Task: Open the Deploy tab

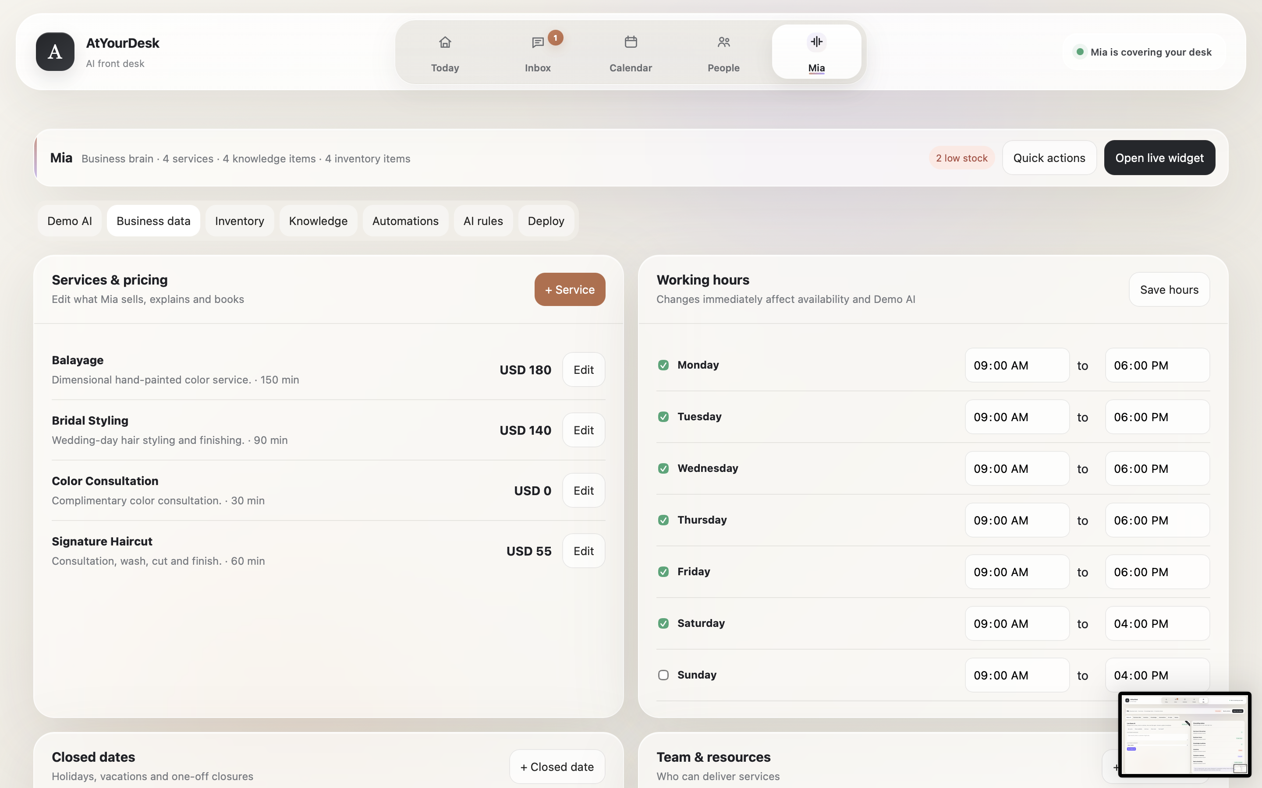Action: coord(546,221)
